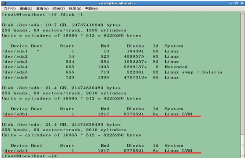Open the 标签(B) menu
The height and width of the screenshot is (159, 246).
[x=75, y=8]
